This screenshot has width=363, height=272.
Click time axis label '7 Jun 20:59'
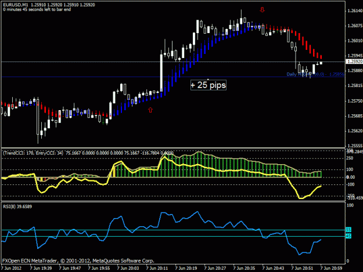click(x=331, y=269)
